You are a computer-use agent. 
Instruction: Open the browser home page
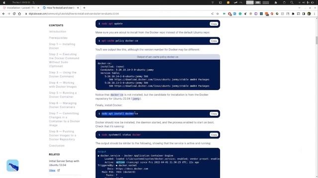click(x=19, y=14)
